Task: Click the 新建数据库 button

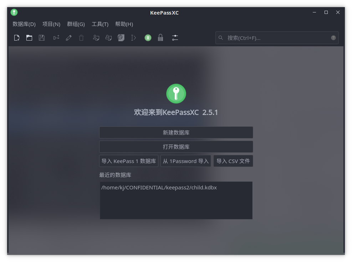Action: (x=176, y=132)
